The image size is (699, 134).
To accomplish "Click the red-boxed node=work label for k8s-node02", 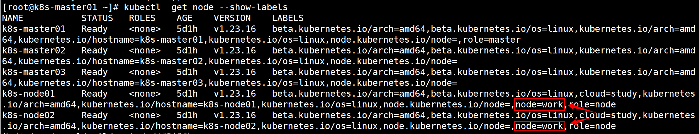I will [539, 126].
